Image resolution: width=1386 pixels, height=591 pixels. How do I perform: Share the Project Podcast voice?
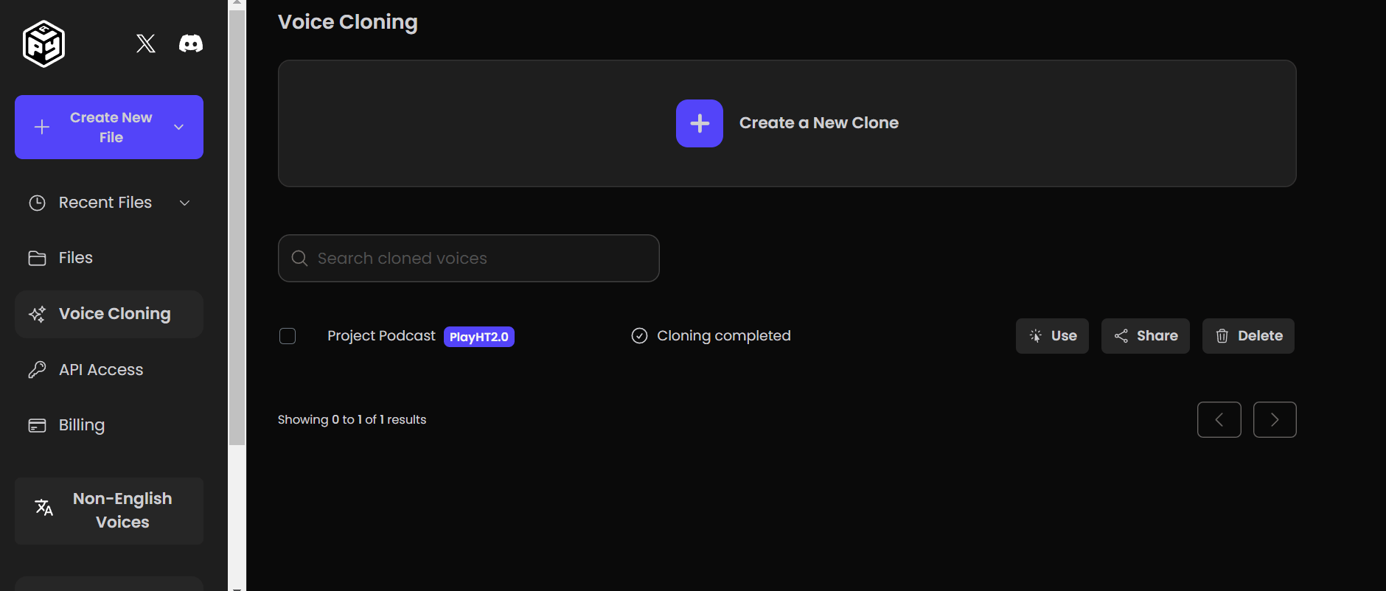[1145, 336]
